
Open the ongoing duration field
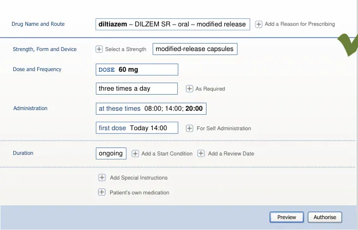coord(111,154)
